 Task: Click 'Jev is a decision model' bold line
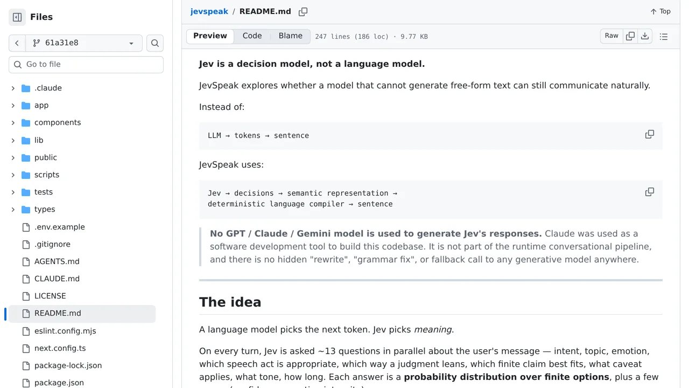click(x=312, y=64)
